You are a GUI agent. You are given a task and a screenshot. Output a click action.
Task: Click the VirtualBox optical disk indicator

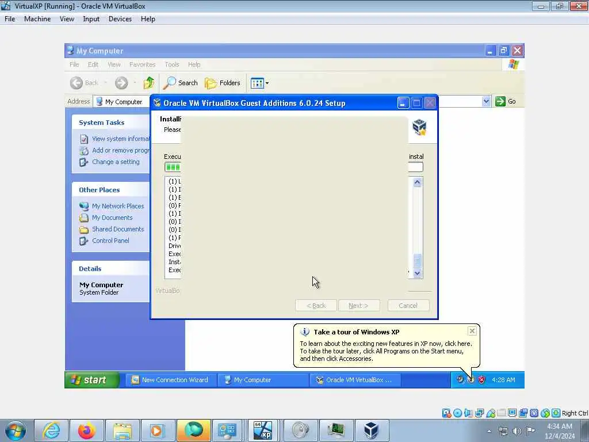click(x=457, y=413)
